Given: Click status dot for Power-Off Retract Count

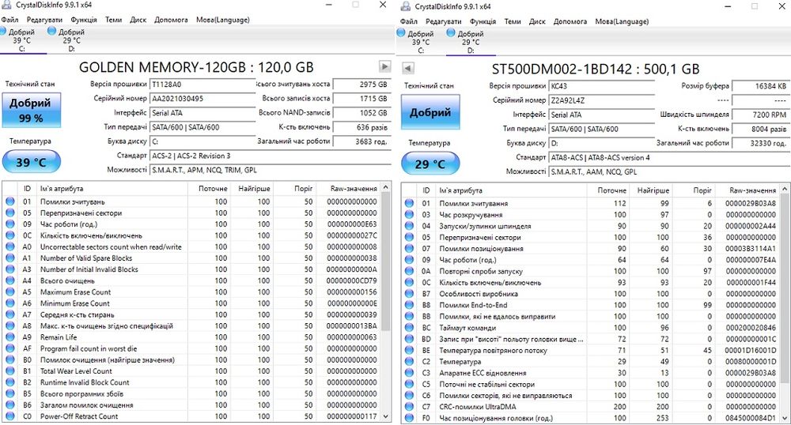Looking at the screenshot, I should (10, 416).
